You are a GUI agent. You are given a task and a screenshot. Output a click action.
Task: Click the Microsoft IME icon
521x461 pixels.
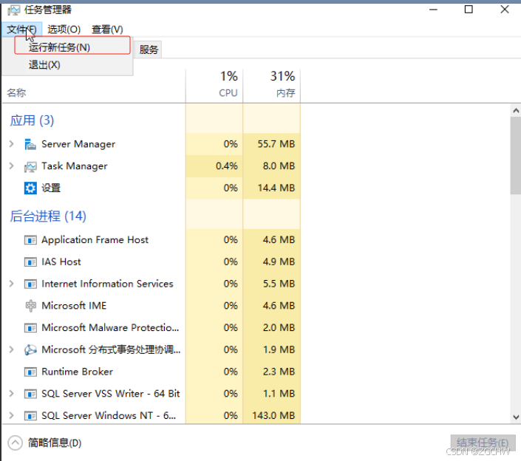(x=30, y=306)
